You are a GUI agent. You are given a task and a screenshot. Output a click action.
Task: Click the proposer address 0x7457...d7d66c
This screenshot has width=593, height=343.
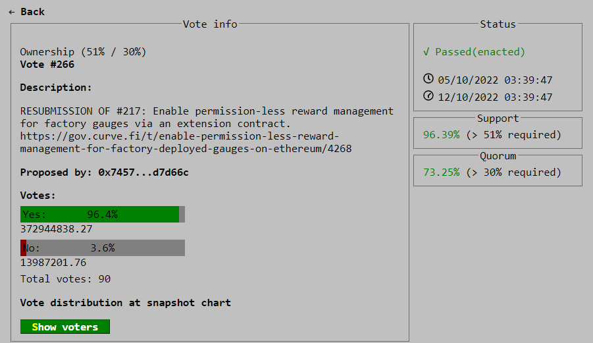tap(143, 172)
